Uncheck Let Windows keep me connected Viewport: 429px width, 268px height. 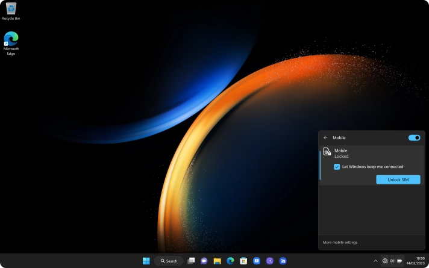point(337,167)
